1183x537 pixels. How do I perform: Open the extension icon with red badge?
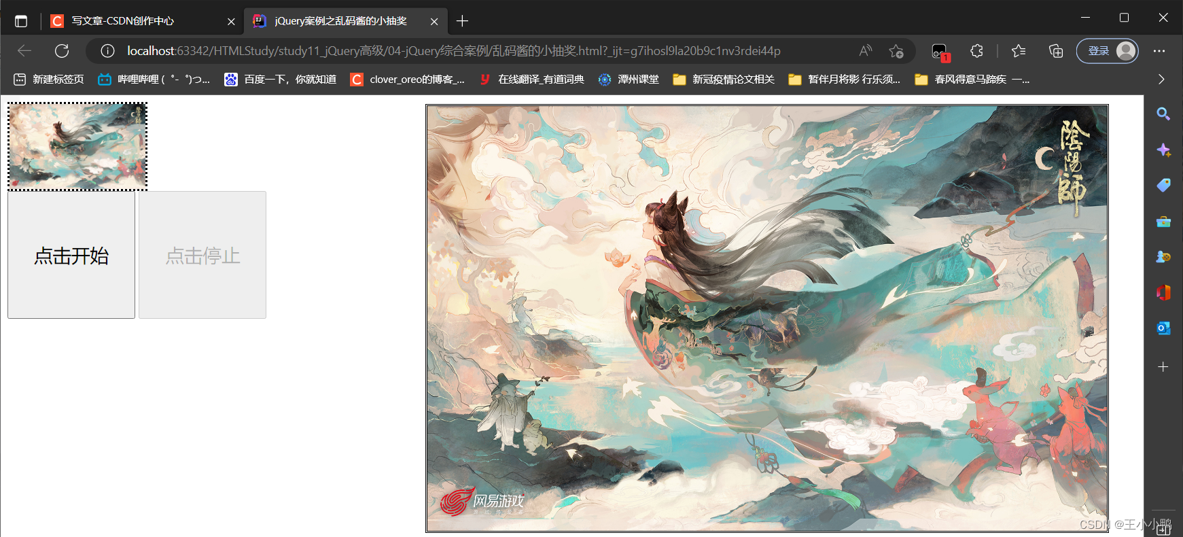[940, 52]
